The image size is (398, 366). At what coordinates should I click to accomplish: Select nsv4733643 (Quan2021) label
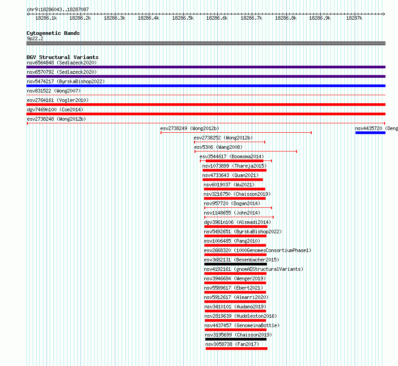(230, 175)
